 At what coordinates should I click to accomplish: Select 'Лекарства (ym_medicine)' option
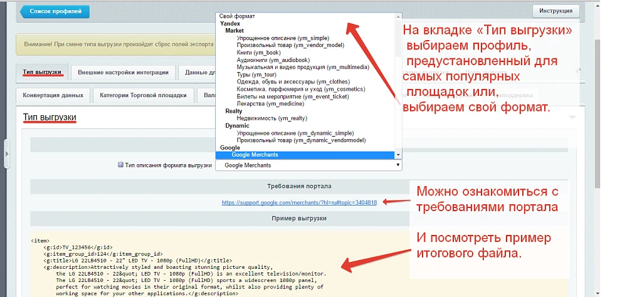(270, 104)
